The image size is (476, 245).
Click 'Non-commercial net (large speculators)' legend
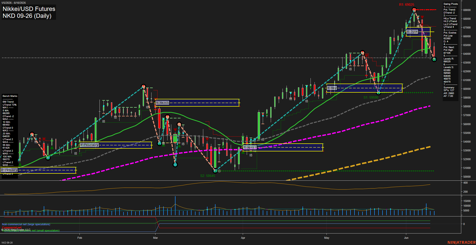coord(26,224)
